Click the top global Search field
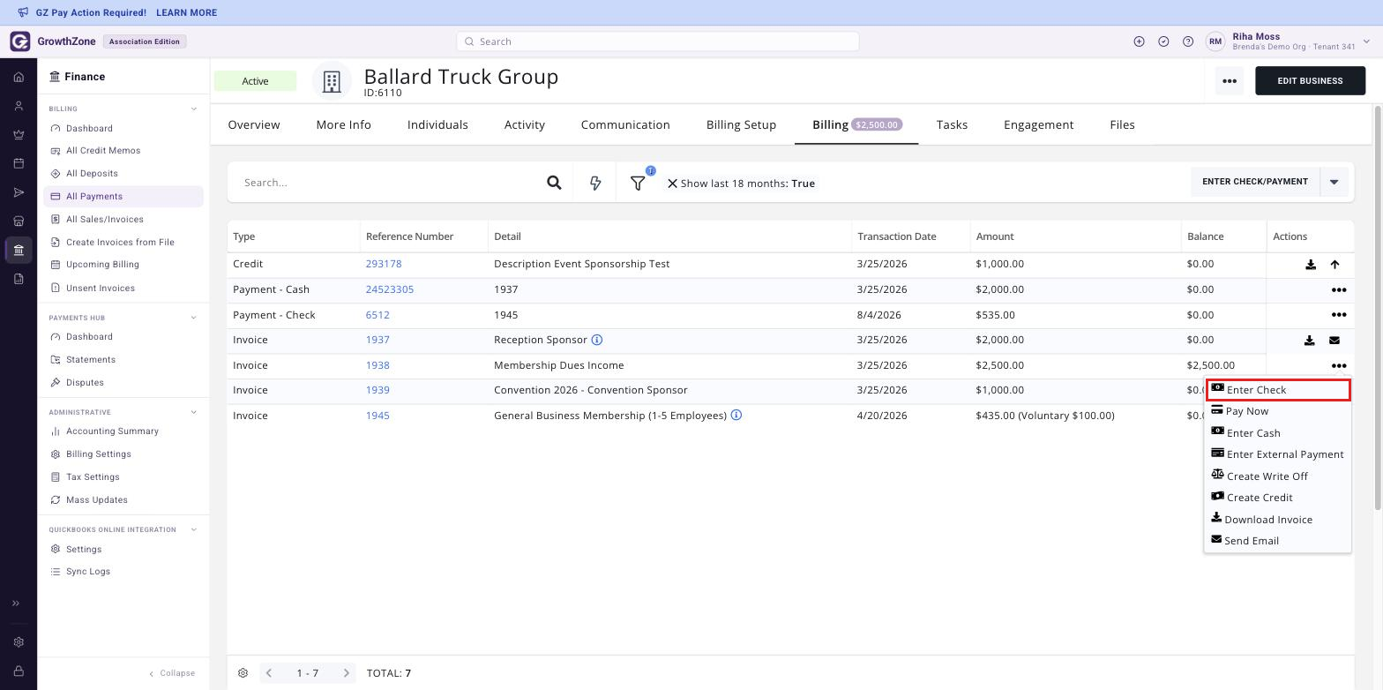1383x690 pixels. pos(658,41)
